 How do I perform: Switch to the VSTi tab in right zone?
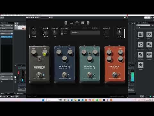click(139, 23)
